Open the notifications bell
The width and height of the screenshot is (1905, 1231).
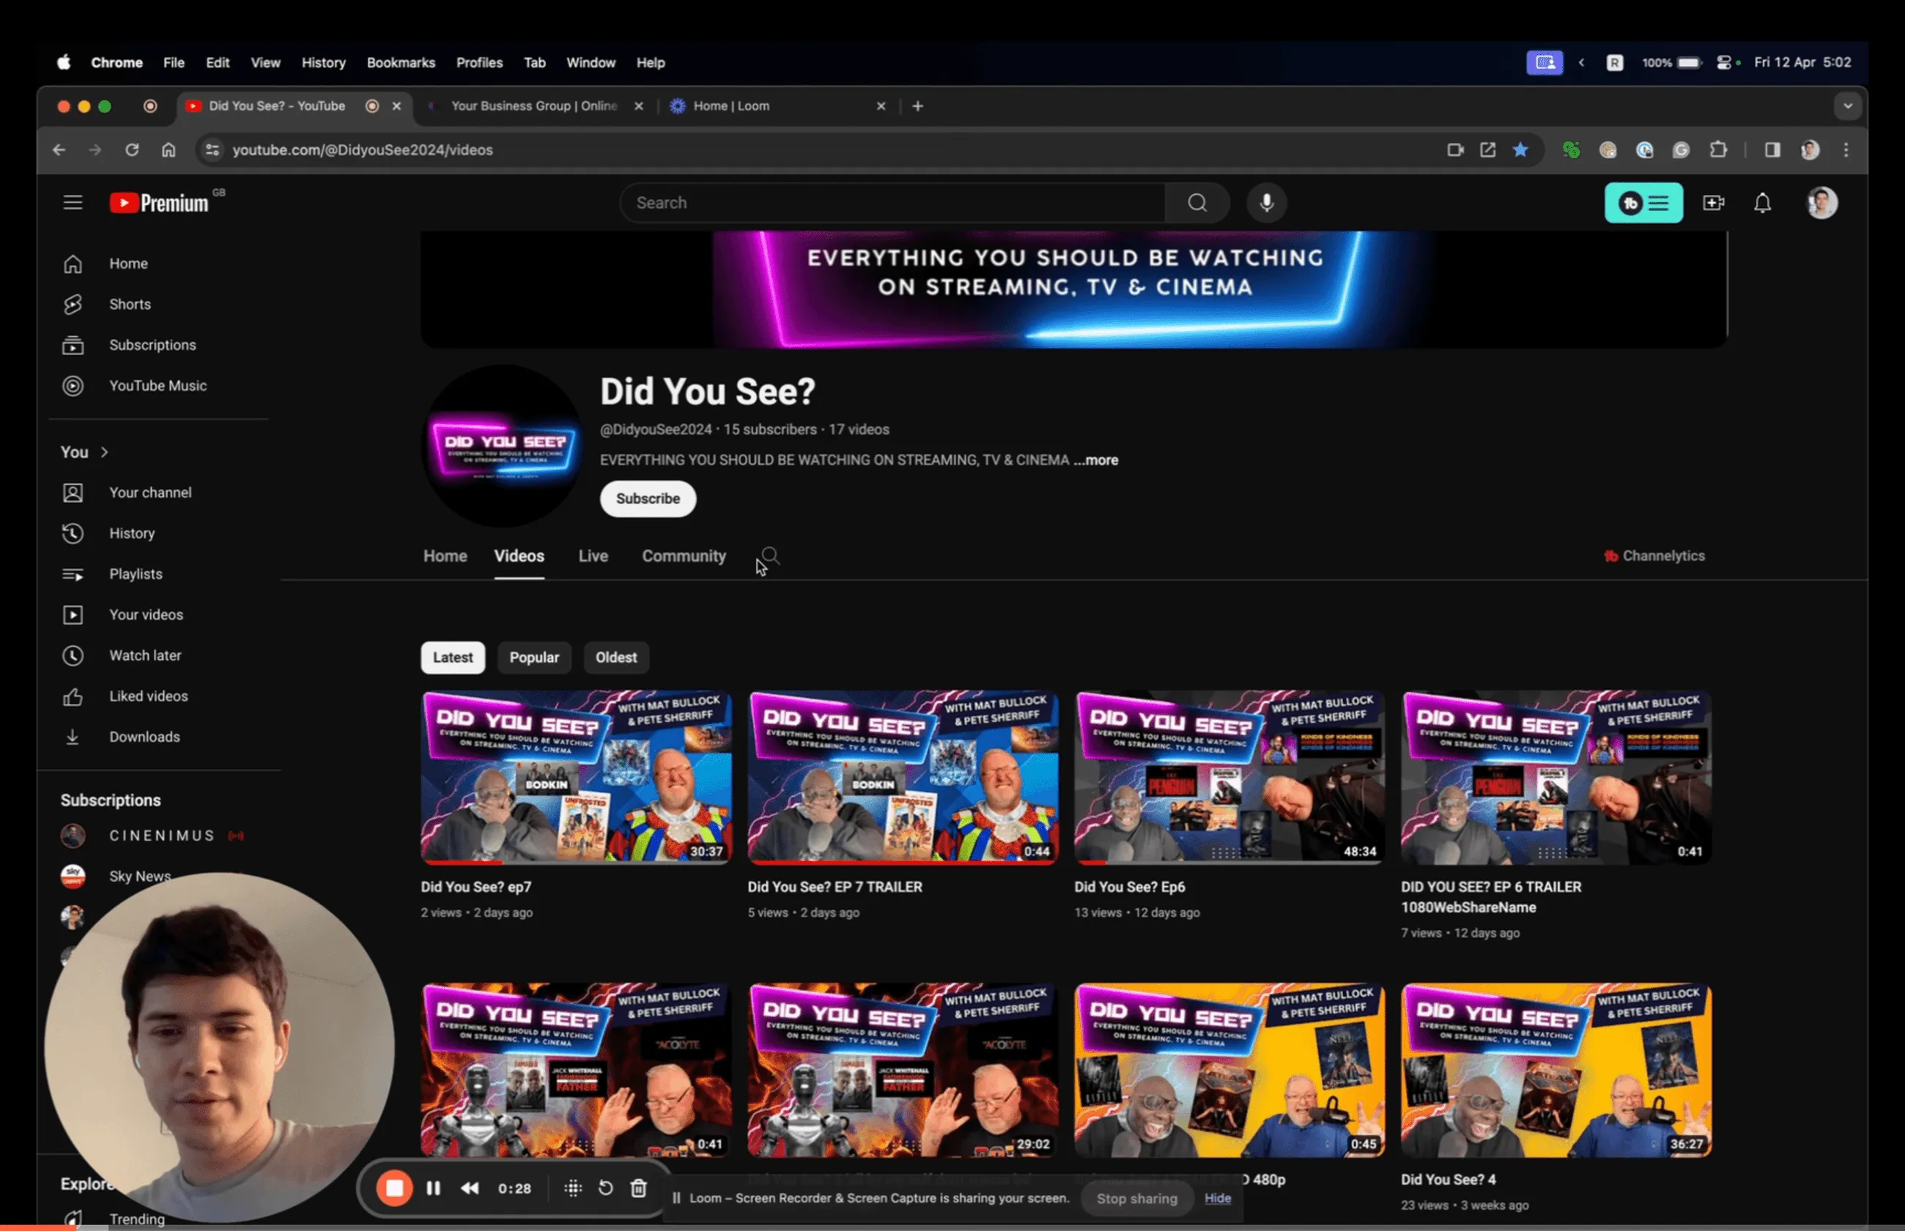(x=1763, y=203)
